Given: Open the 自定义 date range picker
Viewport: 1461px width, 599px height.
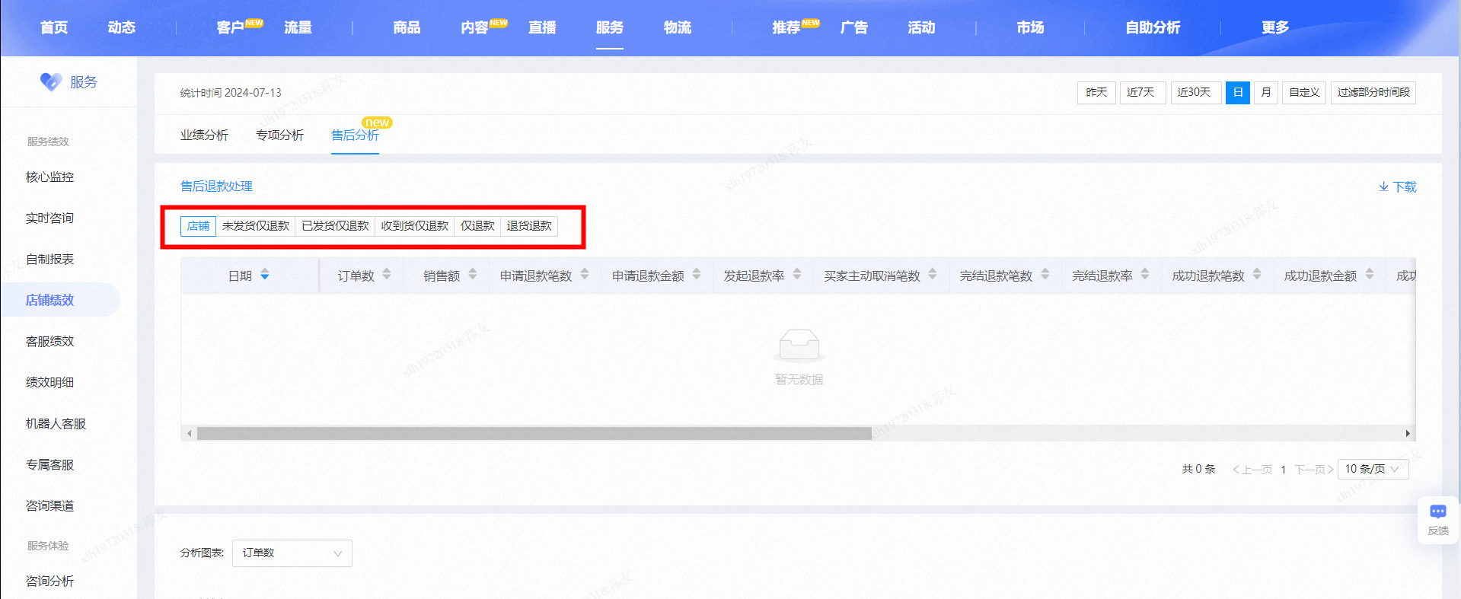Looking at the screenshot, I should point(1304,92).
